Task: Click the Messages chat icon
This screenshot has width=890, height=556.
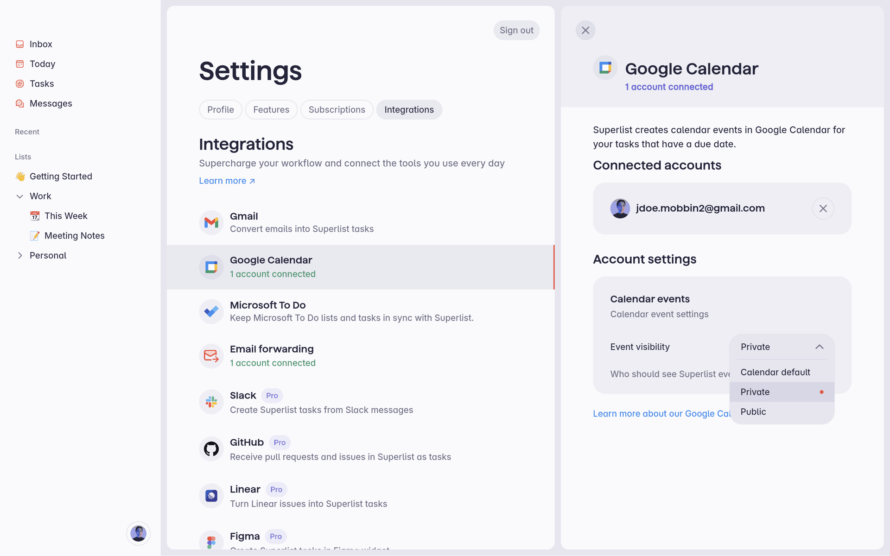Action: [x=20, y=103]
